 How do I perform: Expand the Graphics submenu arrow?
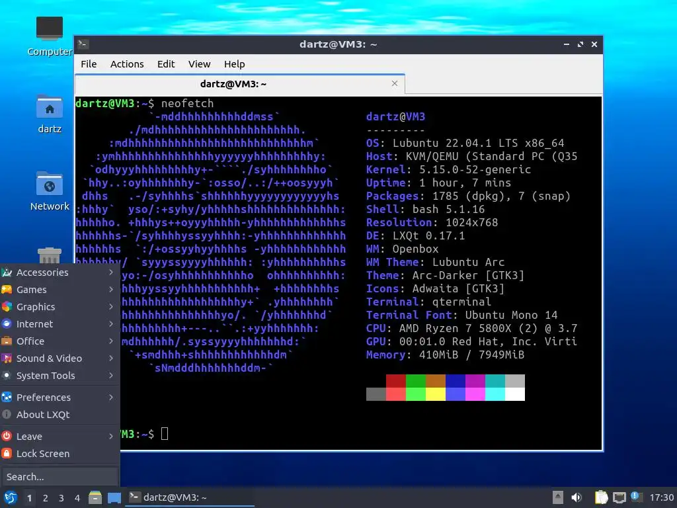tap(111, 307)
